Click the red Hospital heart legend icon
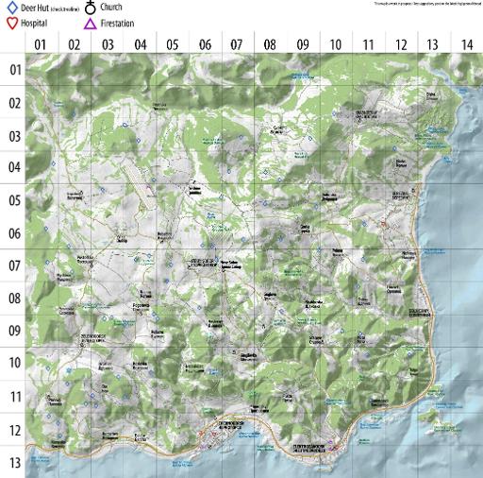The height and width of the screenshot is (478, 483). [x=12, y=24]
